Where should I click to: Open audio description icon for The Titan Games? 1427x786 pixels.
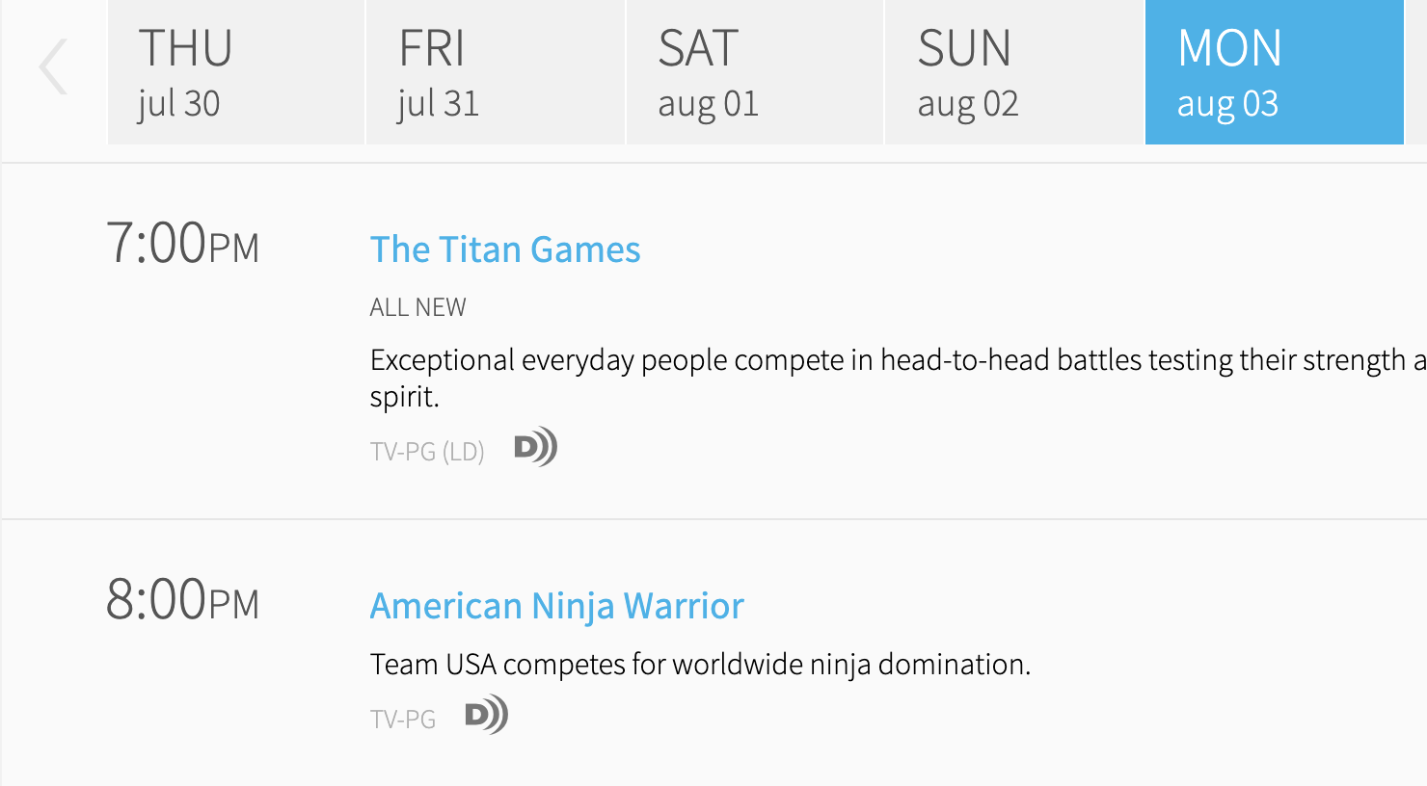(x=535, y=447)
